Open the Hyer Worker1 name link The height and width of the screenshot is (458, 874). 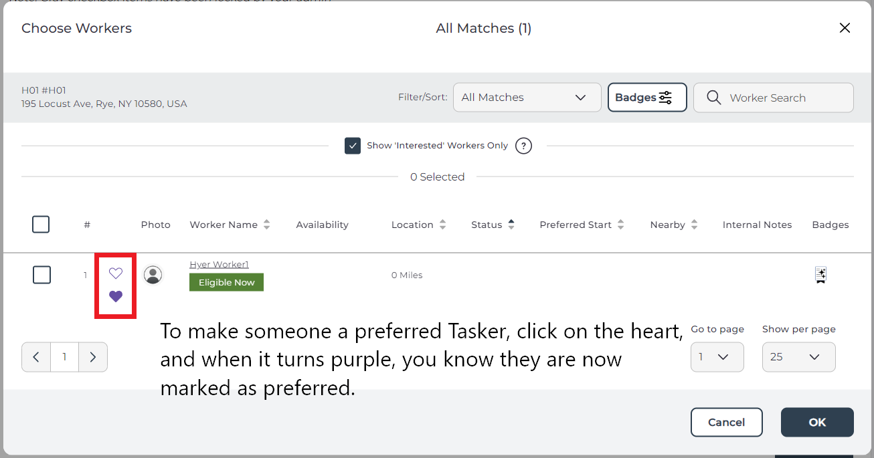tap(219, 265)
